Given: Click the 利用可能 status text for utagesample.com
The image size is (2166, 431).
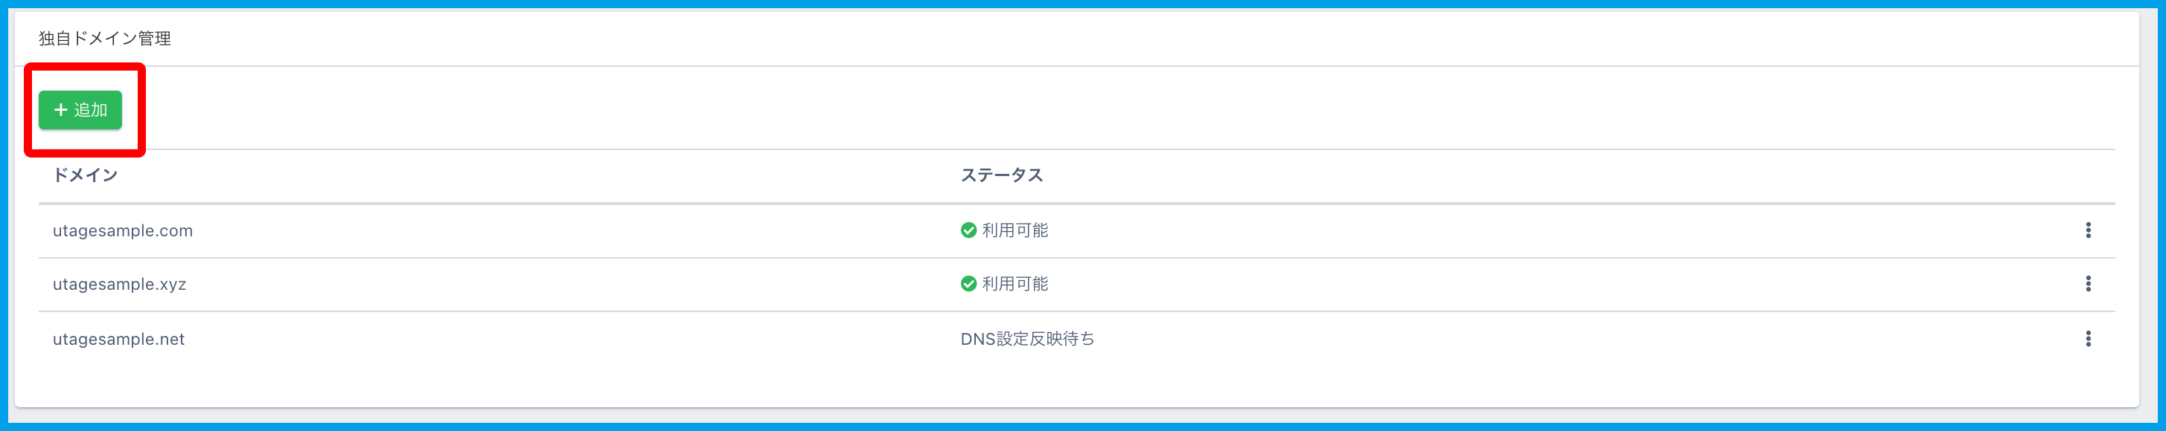Looking at the screenshot, I should [x=1015, y=230].
